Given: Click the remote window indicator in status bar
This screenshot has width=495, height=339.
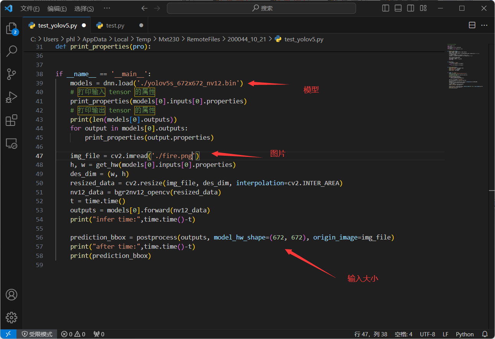Looking at the screenshot, I should click(x=8, y=334).
